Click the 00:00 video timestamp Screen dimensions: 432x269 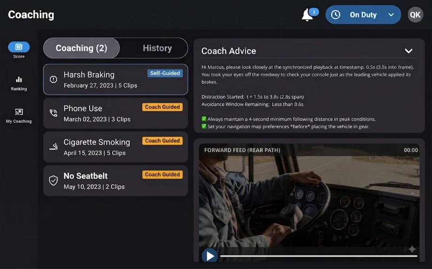411,150
